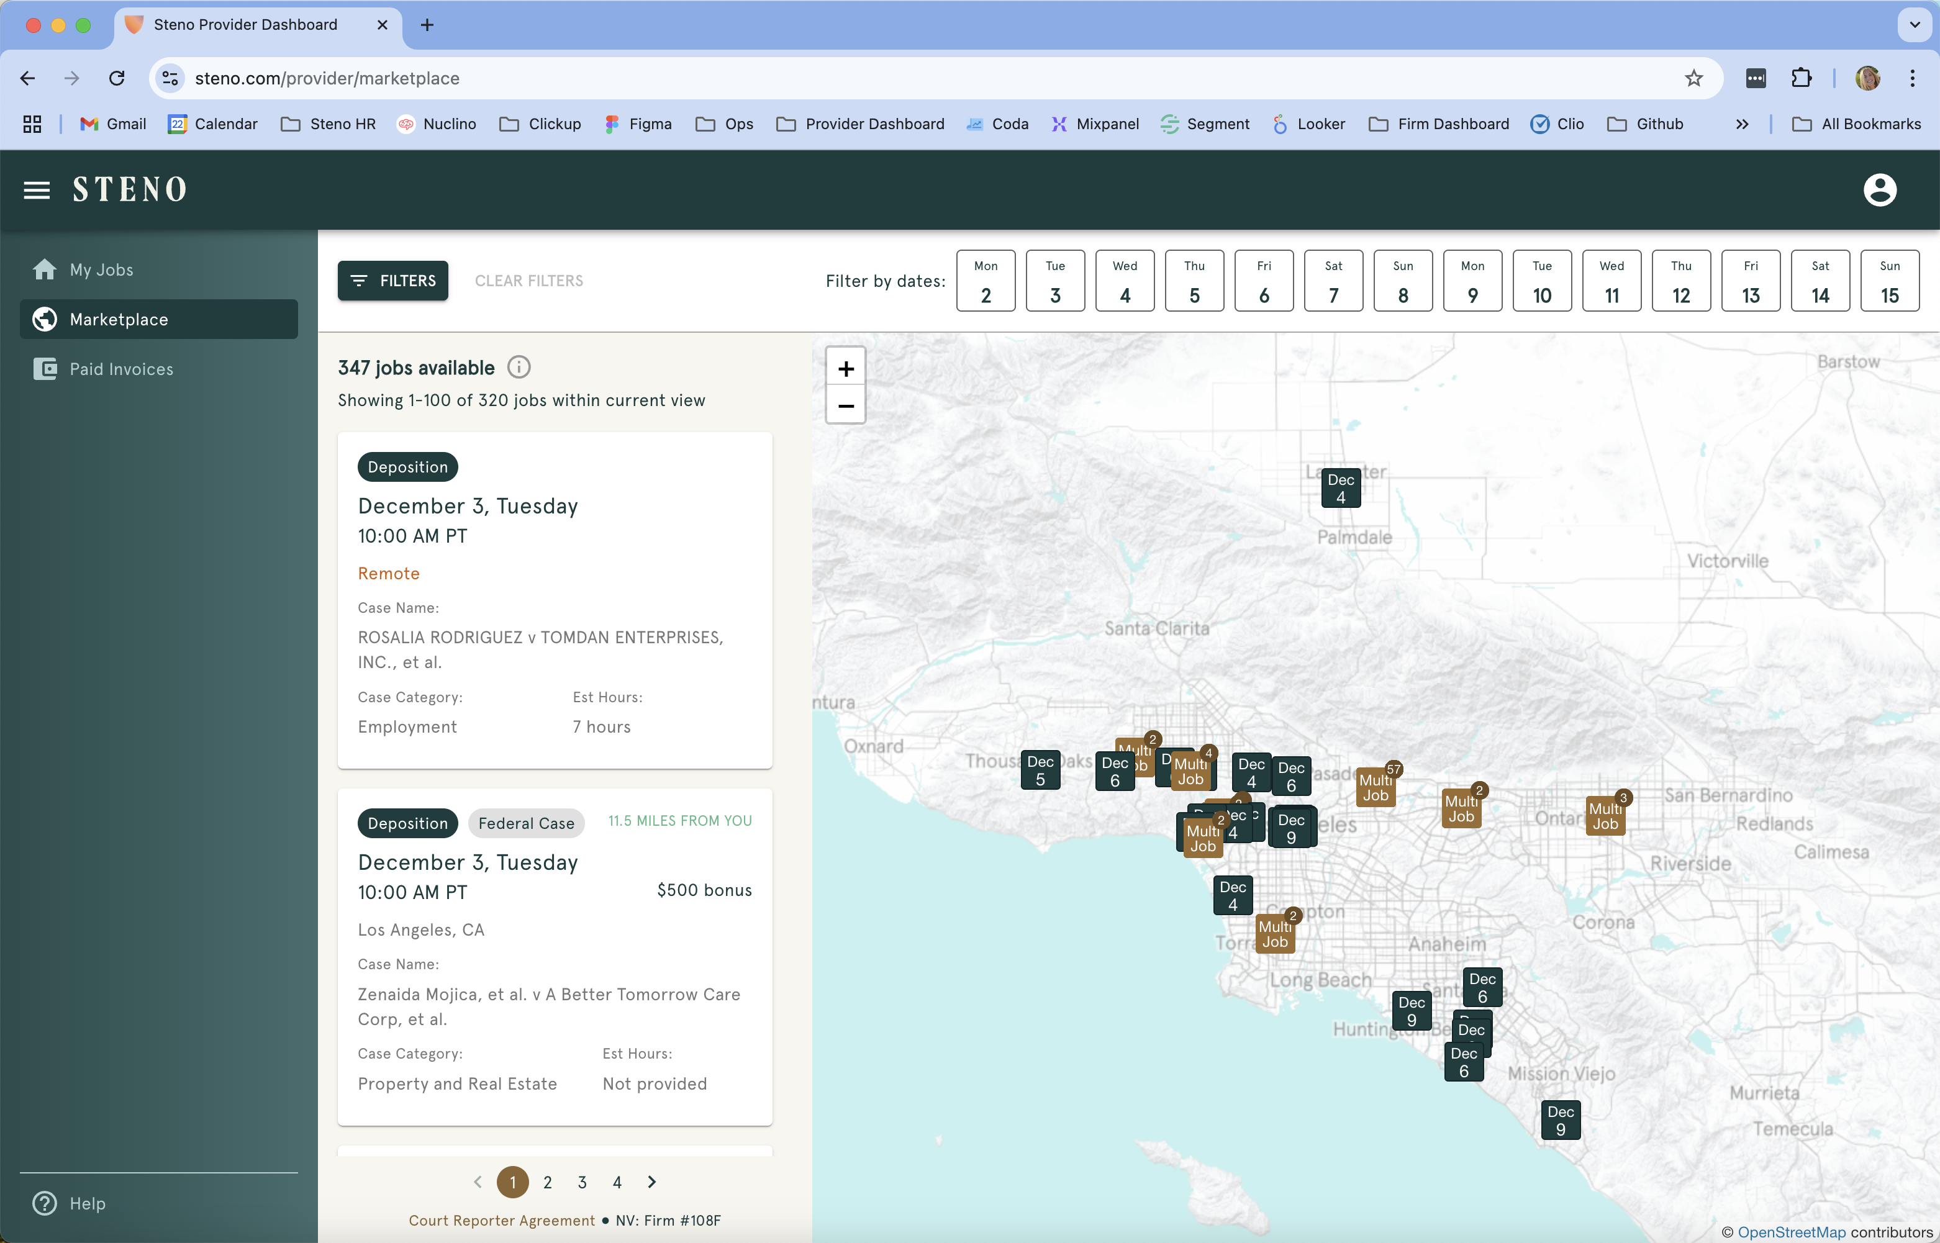This screenshot has height=1243, width=1940.
Task: Click the Federal Case tag on job listing
Action: 526,820
